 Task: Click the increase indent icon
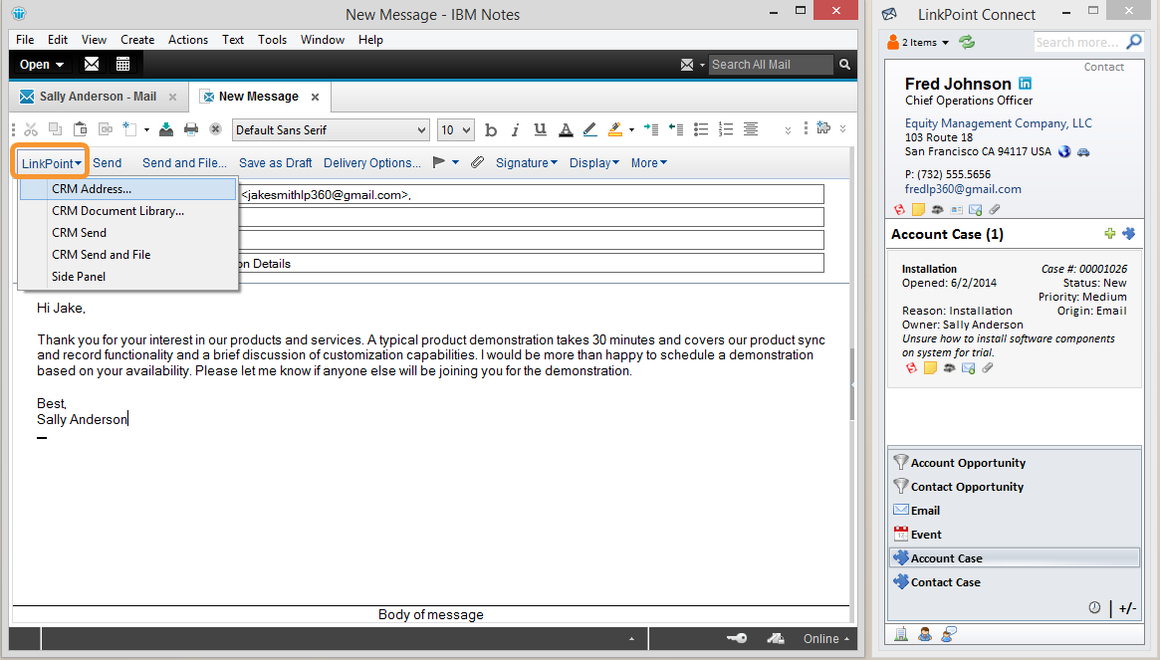click(x=651, y=129)
